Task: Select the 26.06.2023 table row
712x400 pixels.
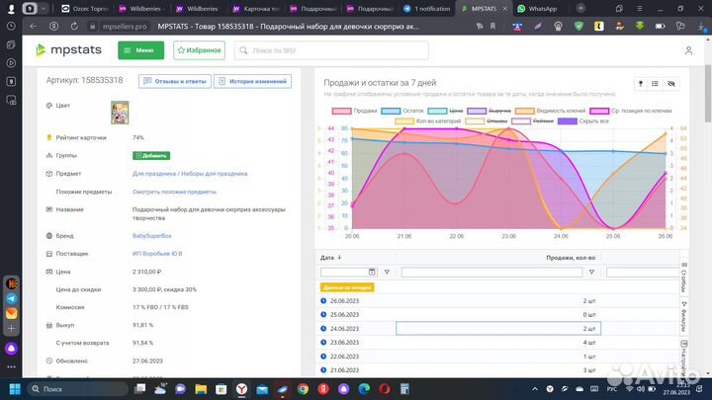Action: tap(497, 300)
